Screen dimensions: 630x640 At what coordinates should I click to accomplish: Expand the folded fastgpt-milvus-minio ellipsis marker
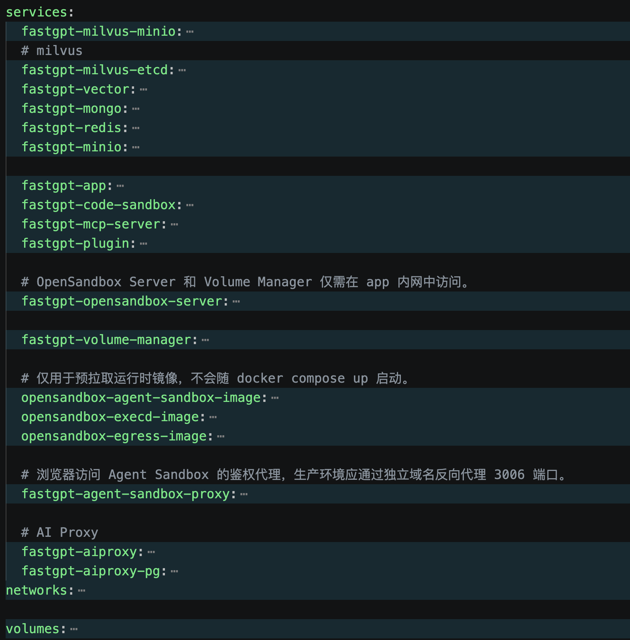click(x=190, y=32)
